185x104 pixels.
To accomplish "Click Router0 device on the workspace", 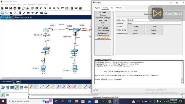I will coord(46,30).
